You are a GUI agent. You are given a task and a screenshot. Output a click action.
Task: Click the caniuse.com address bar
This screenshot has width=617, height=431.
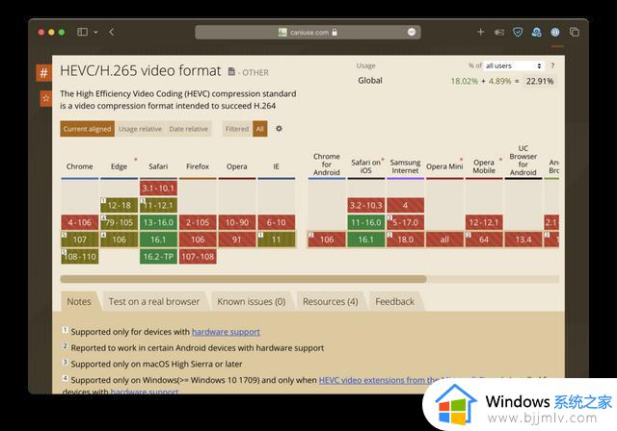(308, 32)
